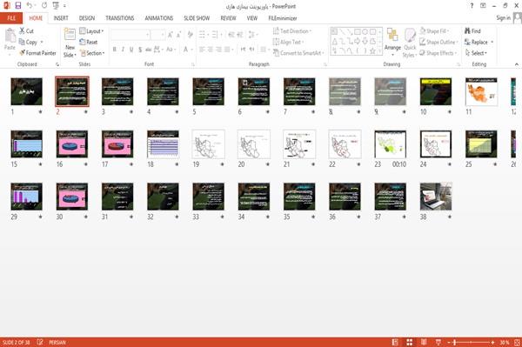Open the Help question mark icon
Image resolution: width=522 pixels, height=347 pixels.
click(x=472, y=6)
